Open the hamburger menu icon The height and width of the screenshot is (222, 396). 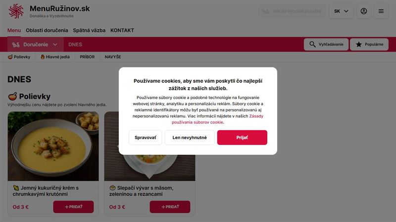pyautogui.click(x=381, y=11)
